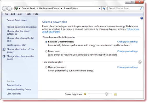Screen dimensions: 149x104
Task: Click the refresh arrows icon beside address bar
Action: (x=104, y=8)
